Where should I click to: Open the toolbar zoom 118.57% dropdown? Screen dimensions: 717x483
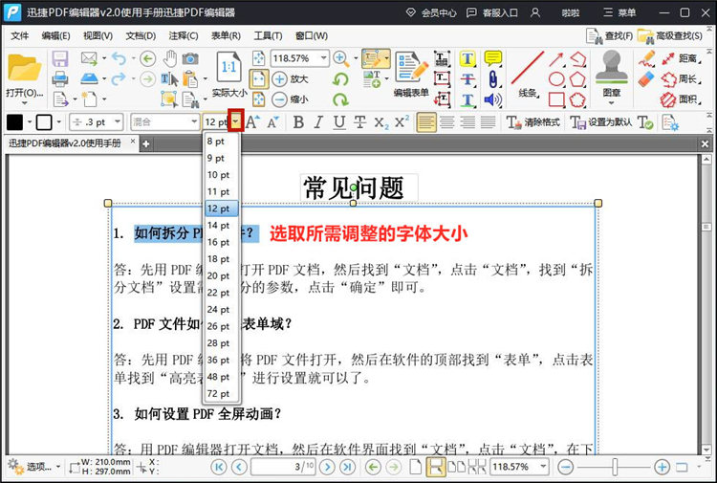point(324,58)
